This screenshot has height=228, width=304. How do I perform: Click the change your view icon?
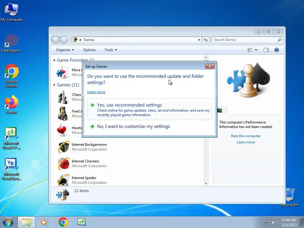coord(250,50)
